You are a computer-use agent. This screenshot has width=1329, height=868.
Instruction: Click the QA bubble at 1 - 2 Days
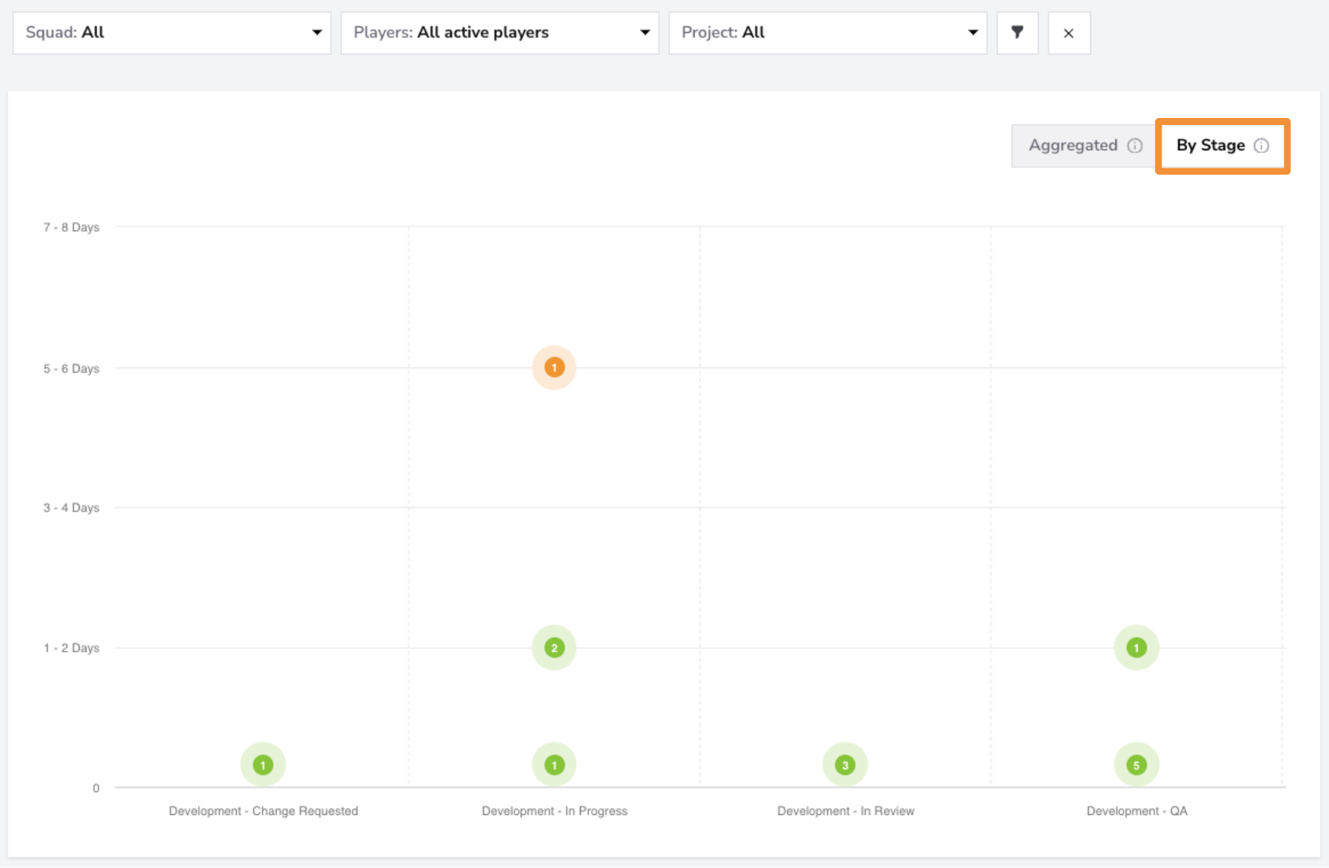pyautogui.click(x=1136, y=648)
